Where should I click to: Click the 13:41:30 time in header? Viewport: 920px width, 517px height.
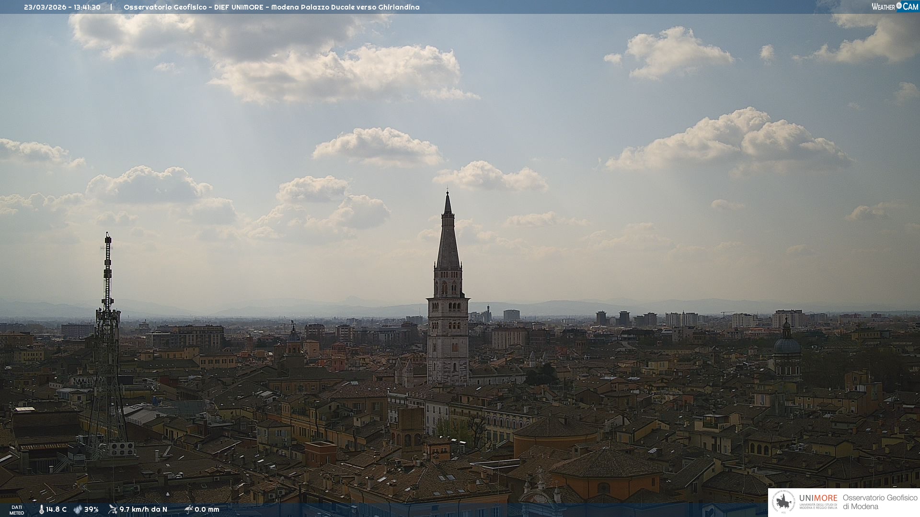[87, 7]
